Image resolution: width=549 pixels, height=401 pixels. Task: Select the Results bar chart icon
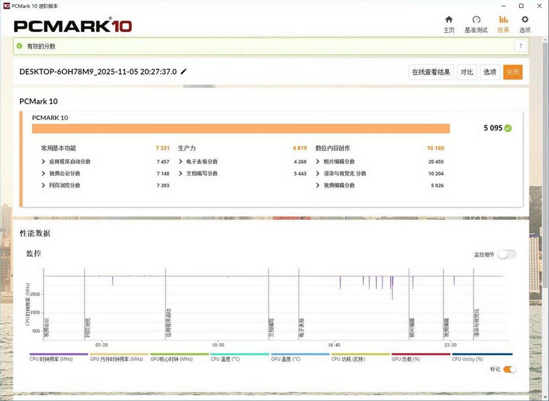pyautogui.click(x=503, y=20)
